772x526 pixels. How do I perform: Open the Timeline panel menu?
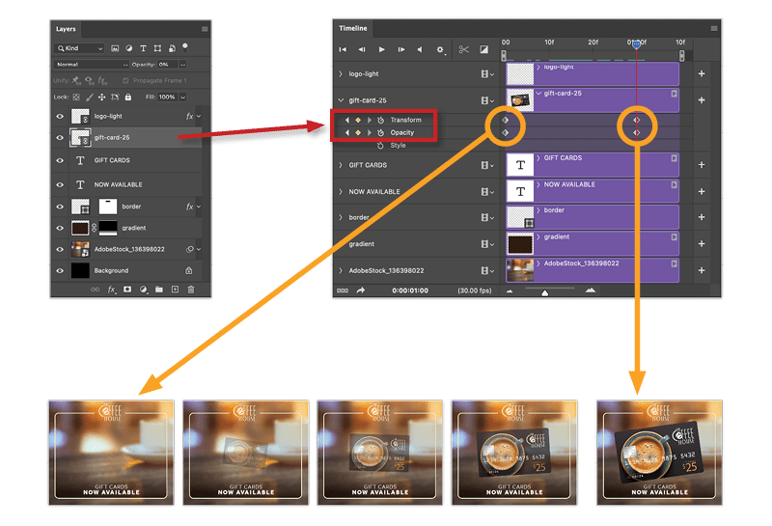(714, 29)
